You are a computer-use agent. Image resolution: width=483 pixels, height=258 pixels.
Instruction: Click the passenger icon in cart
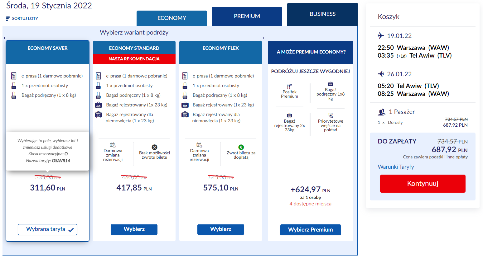tap(381, 112)
